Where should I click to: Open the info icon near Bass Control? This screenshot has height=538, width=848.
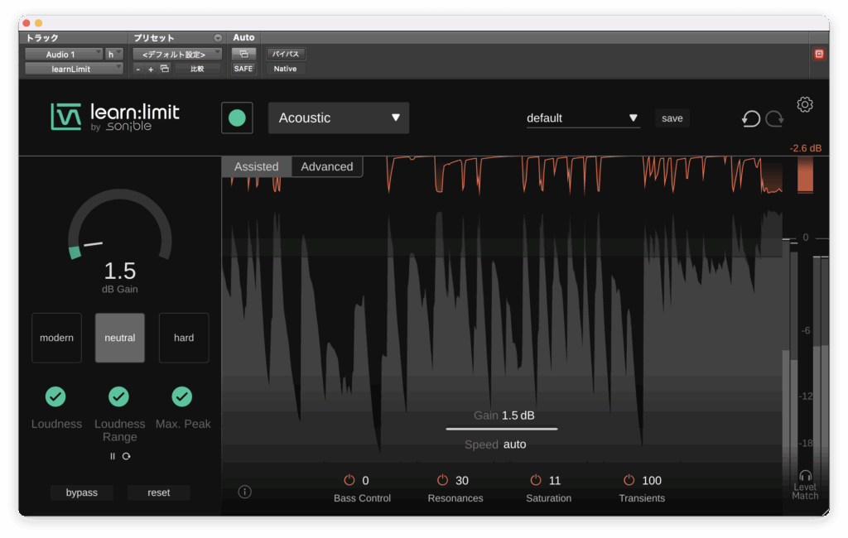pos(244,492)
